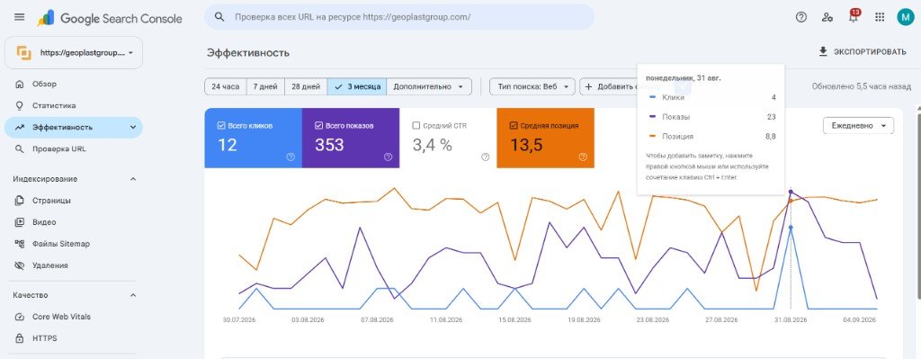Expand the Эффективность menu chevron

(x=133, y=127)
